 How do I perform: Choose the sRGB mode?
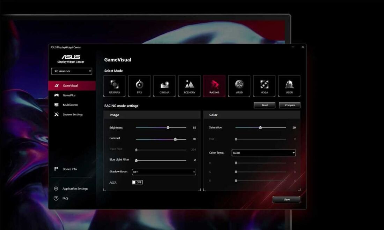click(239, 86)
